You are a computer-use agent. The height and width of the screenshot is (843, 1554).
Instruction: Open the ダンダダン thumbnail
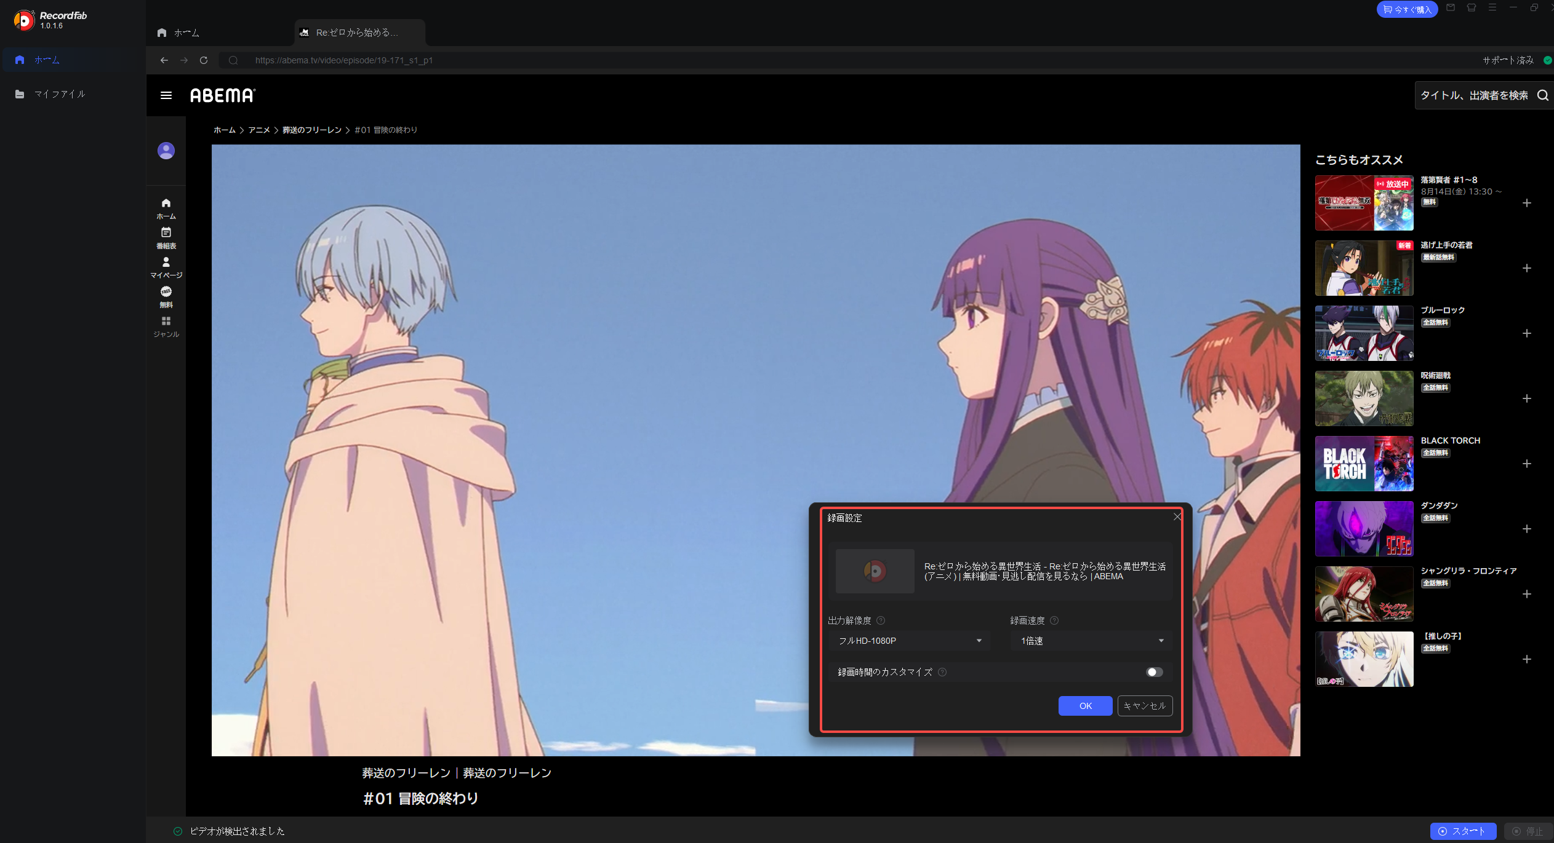coord(1364,529)
